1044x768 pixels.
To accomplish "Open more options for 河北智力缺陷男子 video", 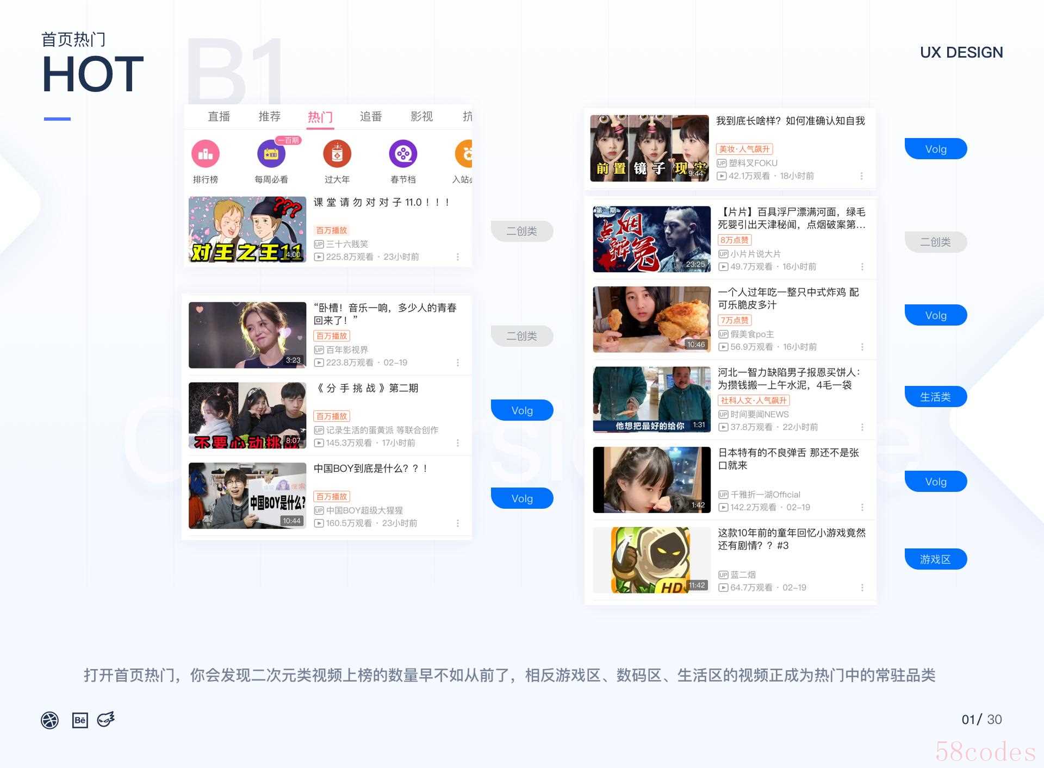I will pyautogui.click(x=862, y=427).
